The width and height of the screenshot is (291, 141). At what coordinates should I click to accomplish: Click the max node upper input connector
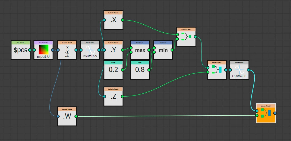pos(131,48)
